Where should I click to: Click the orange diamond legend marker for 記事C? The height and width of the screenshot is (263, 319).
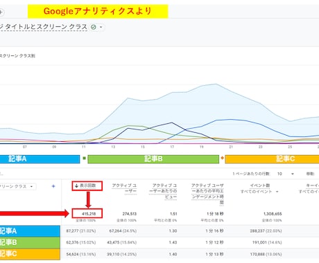click(x=222, y=158)
